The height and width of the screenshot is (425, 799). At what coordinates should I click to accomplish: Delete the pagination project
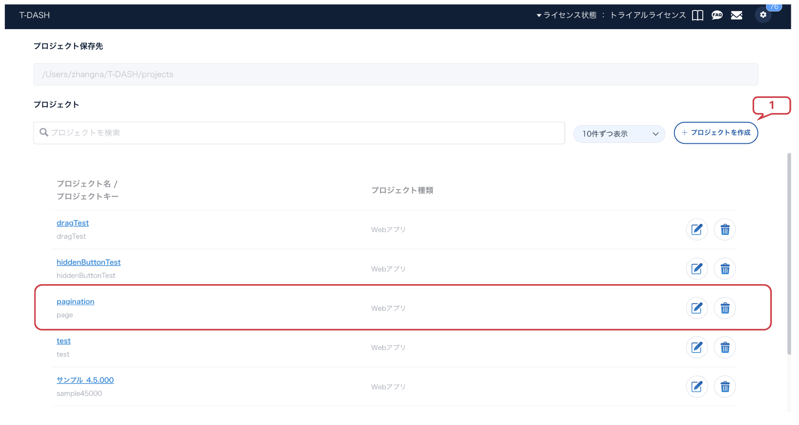coord(725,308)
